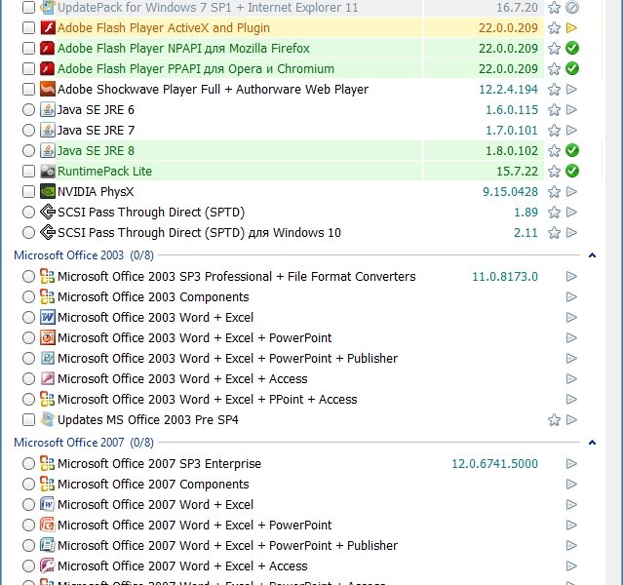Viewport: 623px width, 585px height.
Task: Click the Java SE JRE 8 application icon
Action: [x=48, y=150]
